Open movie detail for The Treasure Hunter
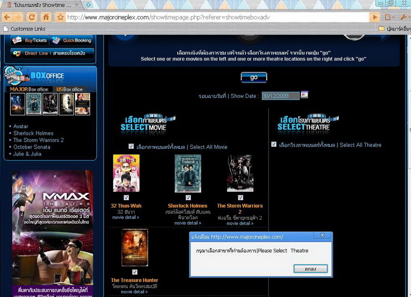 click(135, 292)
